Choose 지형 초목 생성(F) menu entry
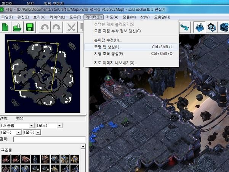 point(131,54)
